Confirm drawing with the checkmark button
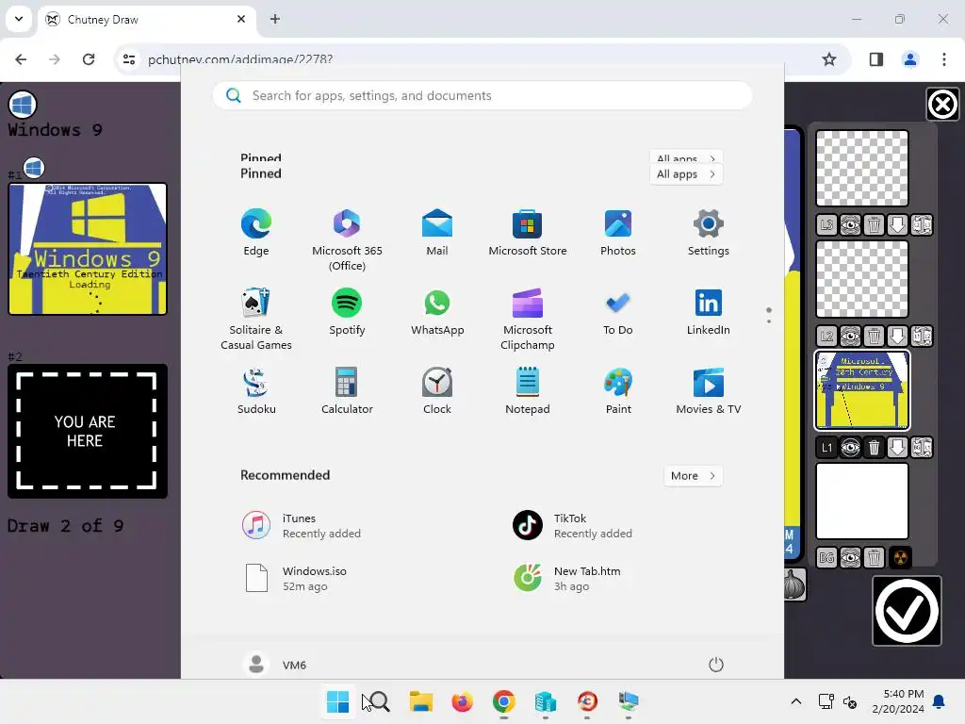The height and width of the screenshot is (724, 965). [907, 611]
